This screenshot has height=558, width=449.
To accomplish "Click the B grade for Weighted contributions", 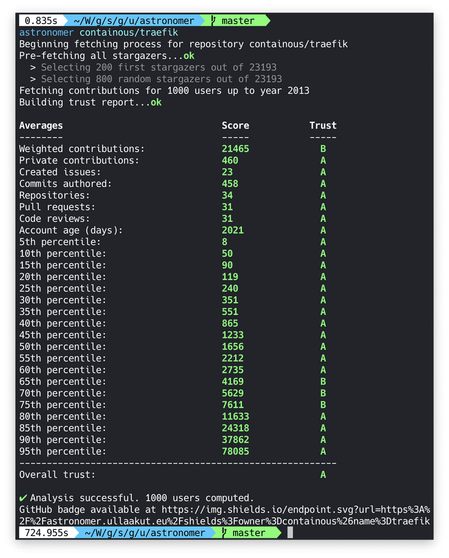I will (x=323, y=149).
